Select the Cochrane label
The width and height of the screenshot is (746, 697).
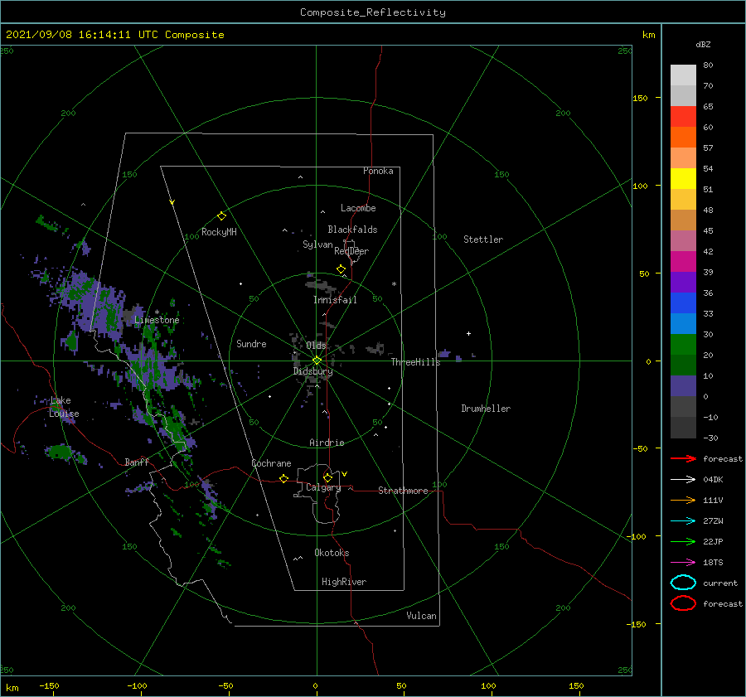pyautogui.click(x=271, y=463)
